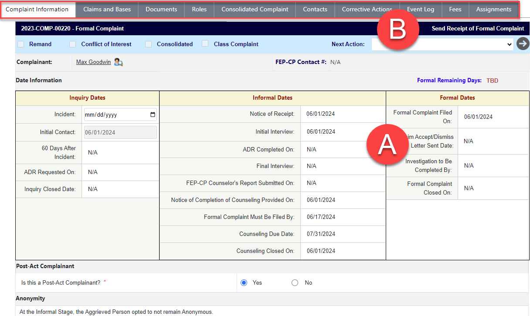The width and height of the screenshot is (530, 316).
Task: Click the Informal Dates column header
Action: (272, 98)
